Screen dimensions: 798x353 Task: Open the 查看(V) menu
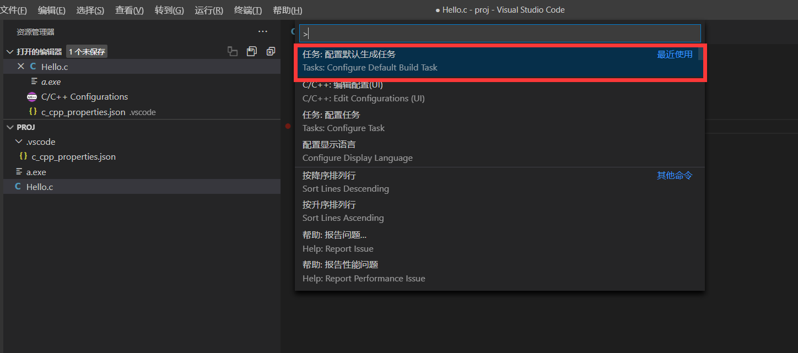[130, 10]
